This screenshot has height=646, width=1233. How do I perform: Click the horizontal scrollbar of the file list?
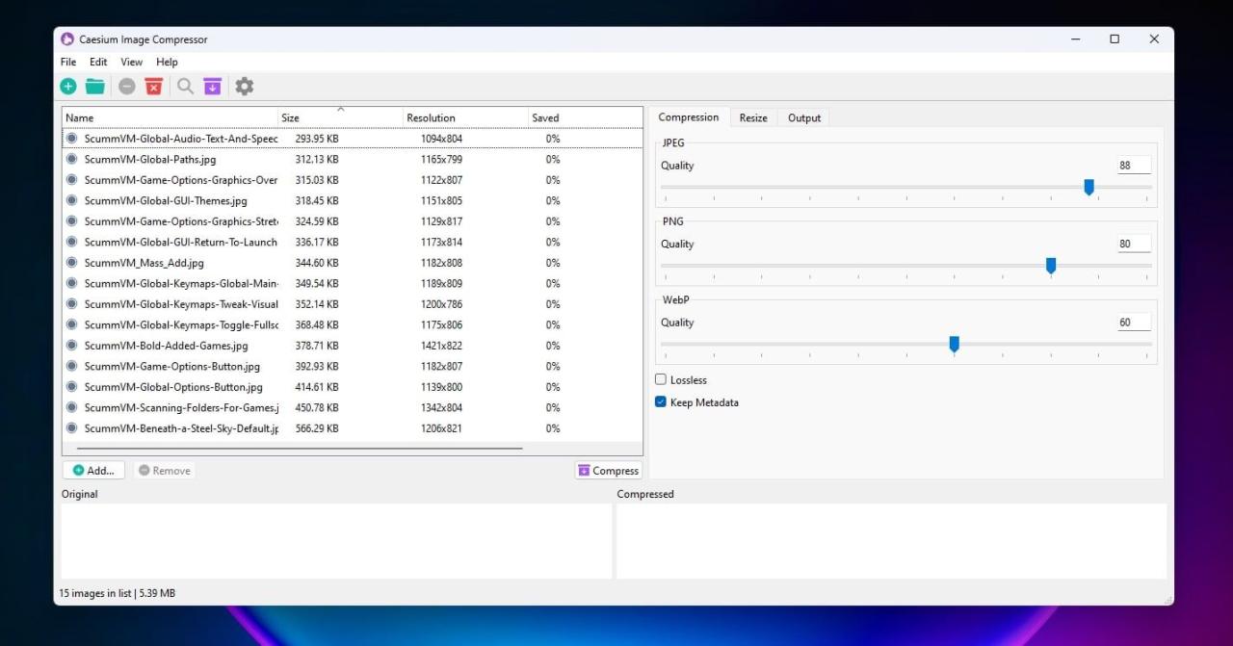click(x=300, y=448)
